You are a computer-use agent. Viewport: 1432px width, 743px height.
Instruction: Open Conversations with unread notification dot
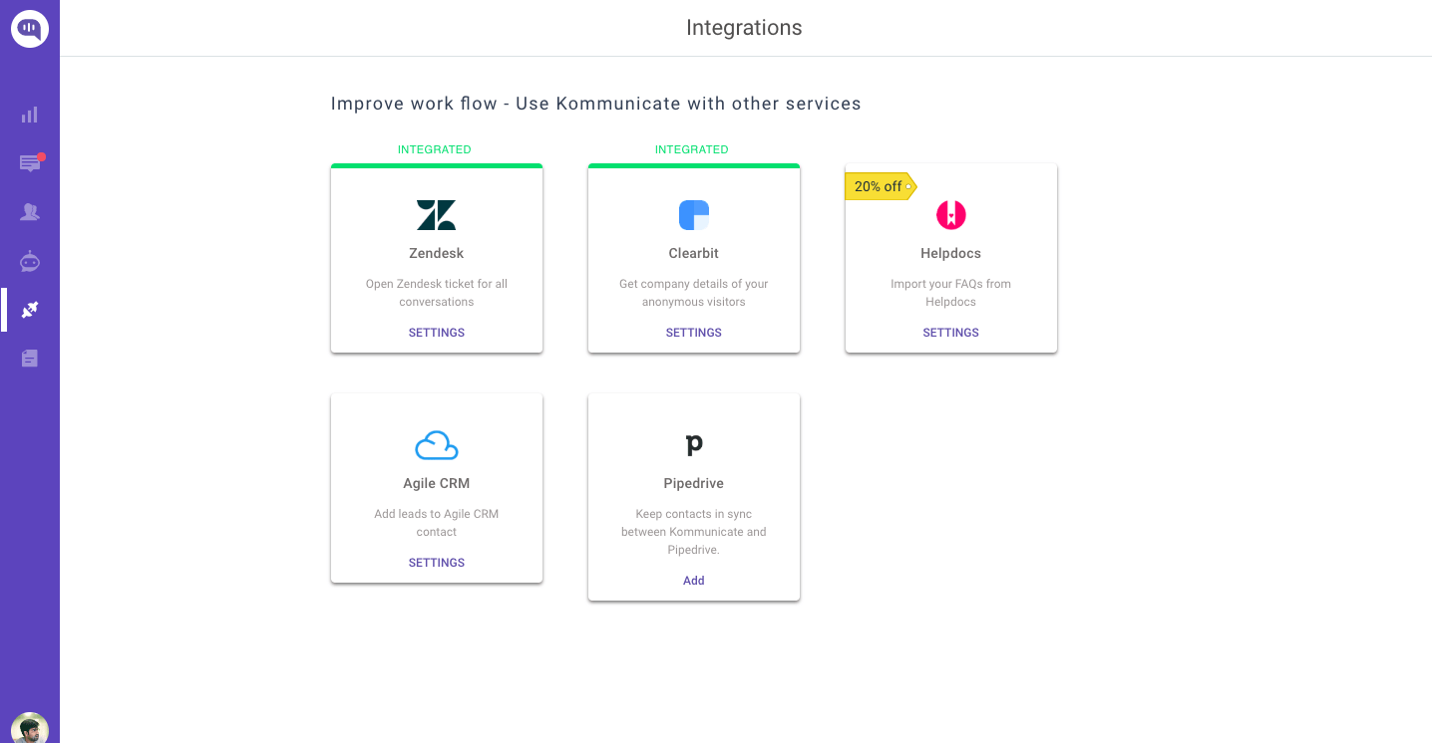pyautogui.click(x=29, y=162)
